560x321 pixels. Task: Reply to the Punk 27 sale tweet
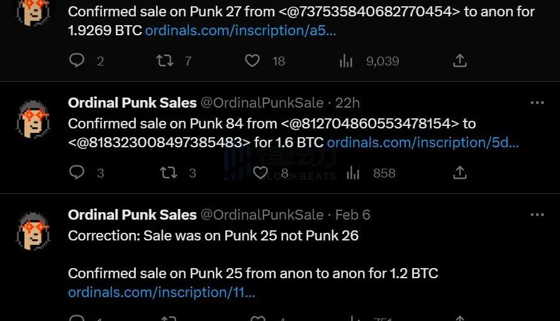tap(77, 60)
